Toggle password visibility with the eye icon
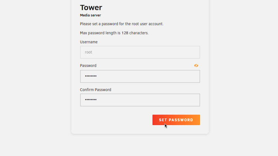 pos(196,66)
